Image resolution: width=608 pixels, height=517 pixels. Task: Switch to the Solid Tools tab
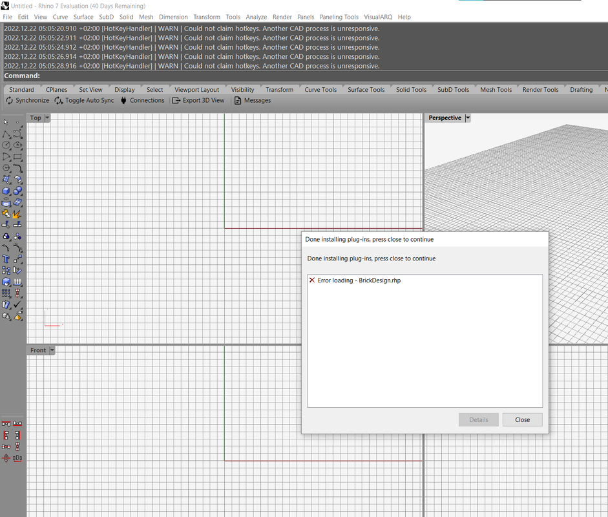(x=411, y=90)
